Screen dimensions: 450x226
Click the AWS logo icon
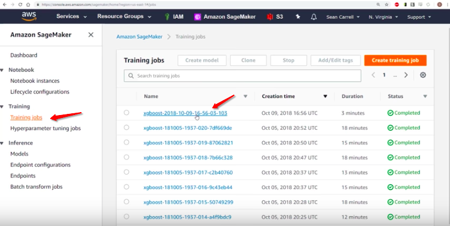(x=29, y=16)
